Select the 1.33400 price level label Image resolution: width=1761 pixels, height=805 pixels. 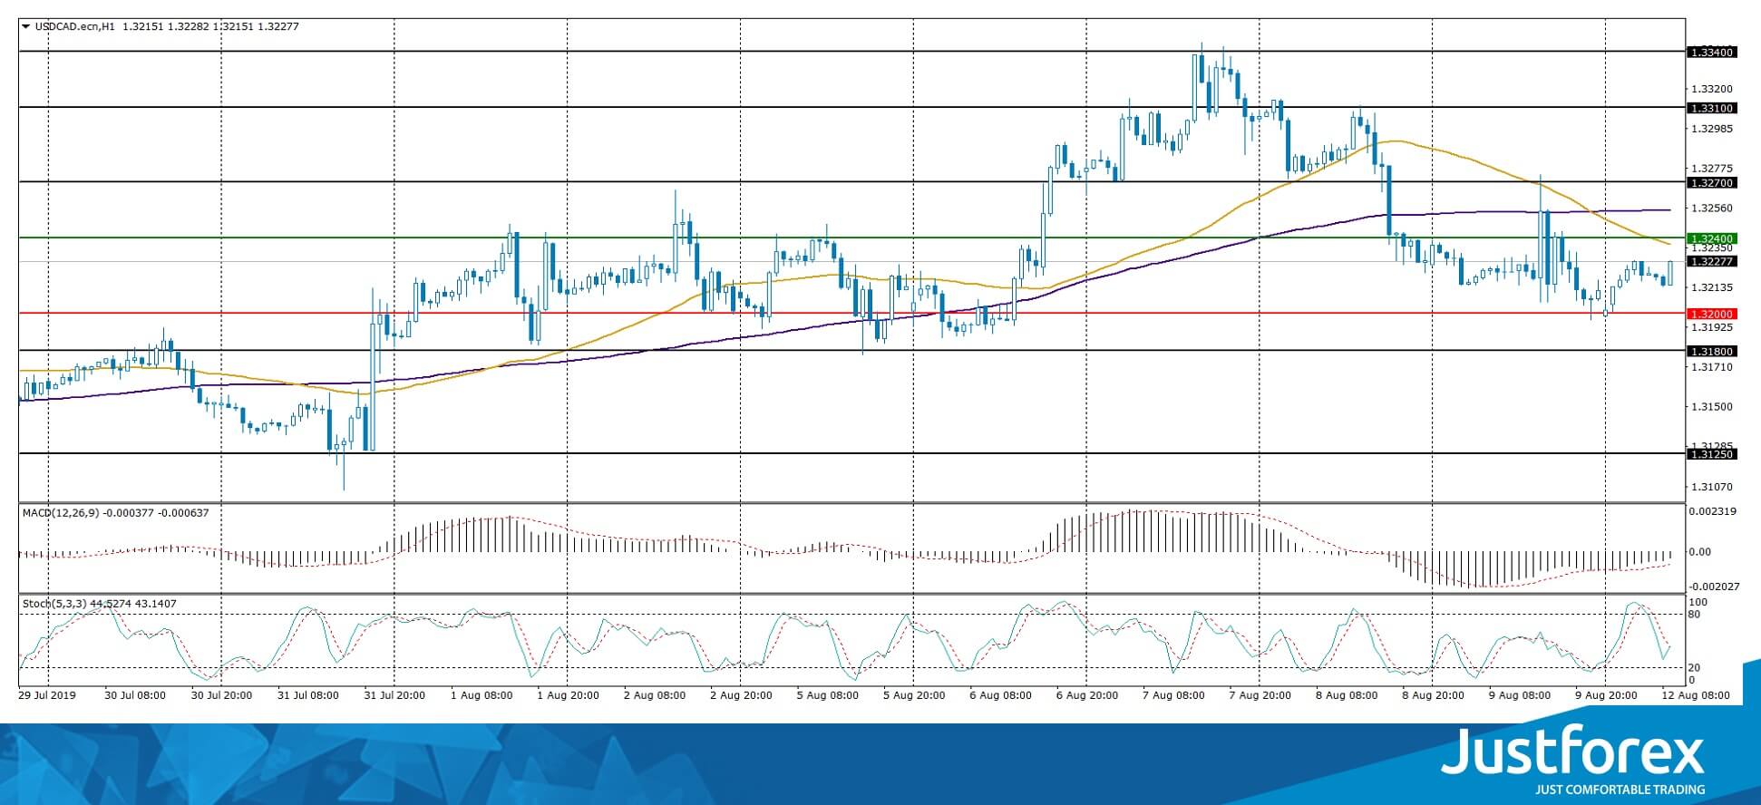click(x=1711, y=53)
